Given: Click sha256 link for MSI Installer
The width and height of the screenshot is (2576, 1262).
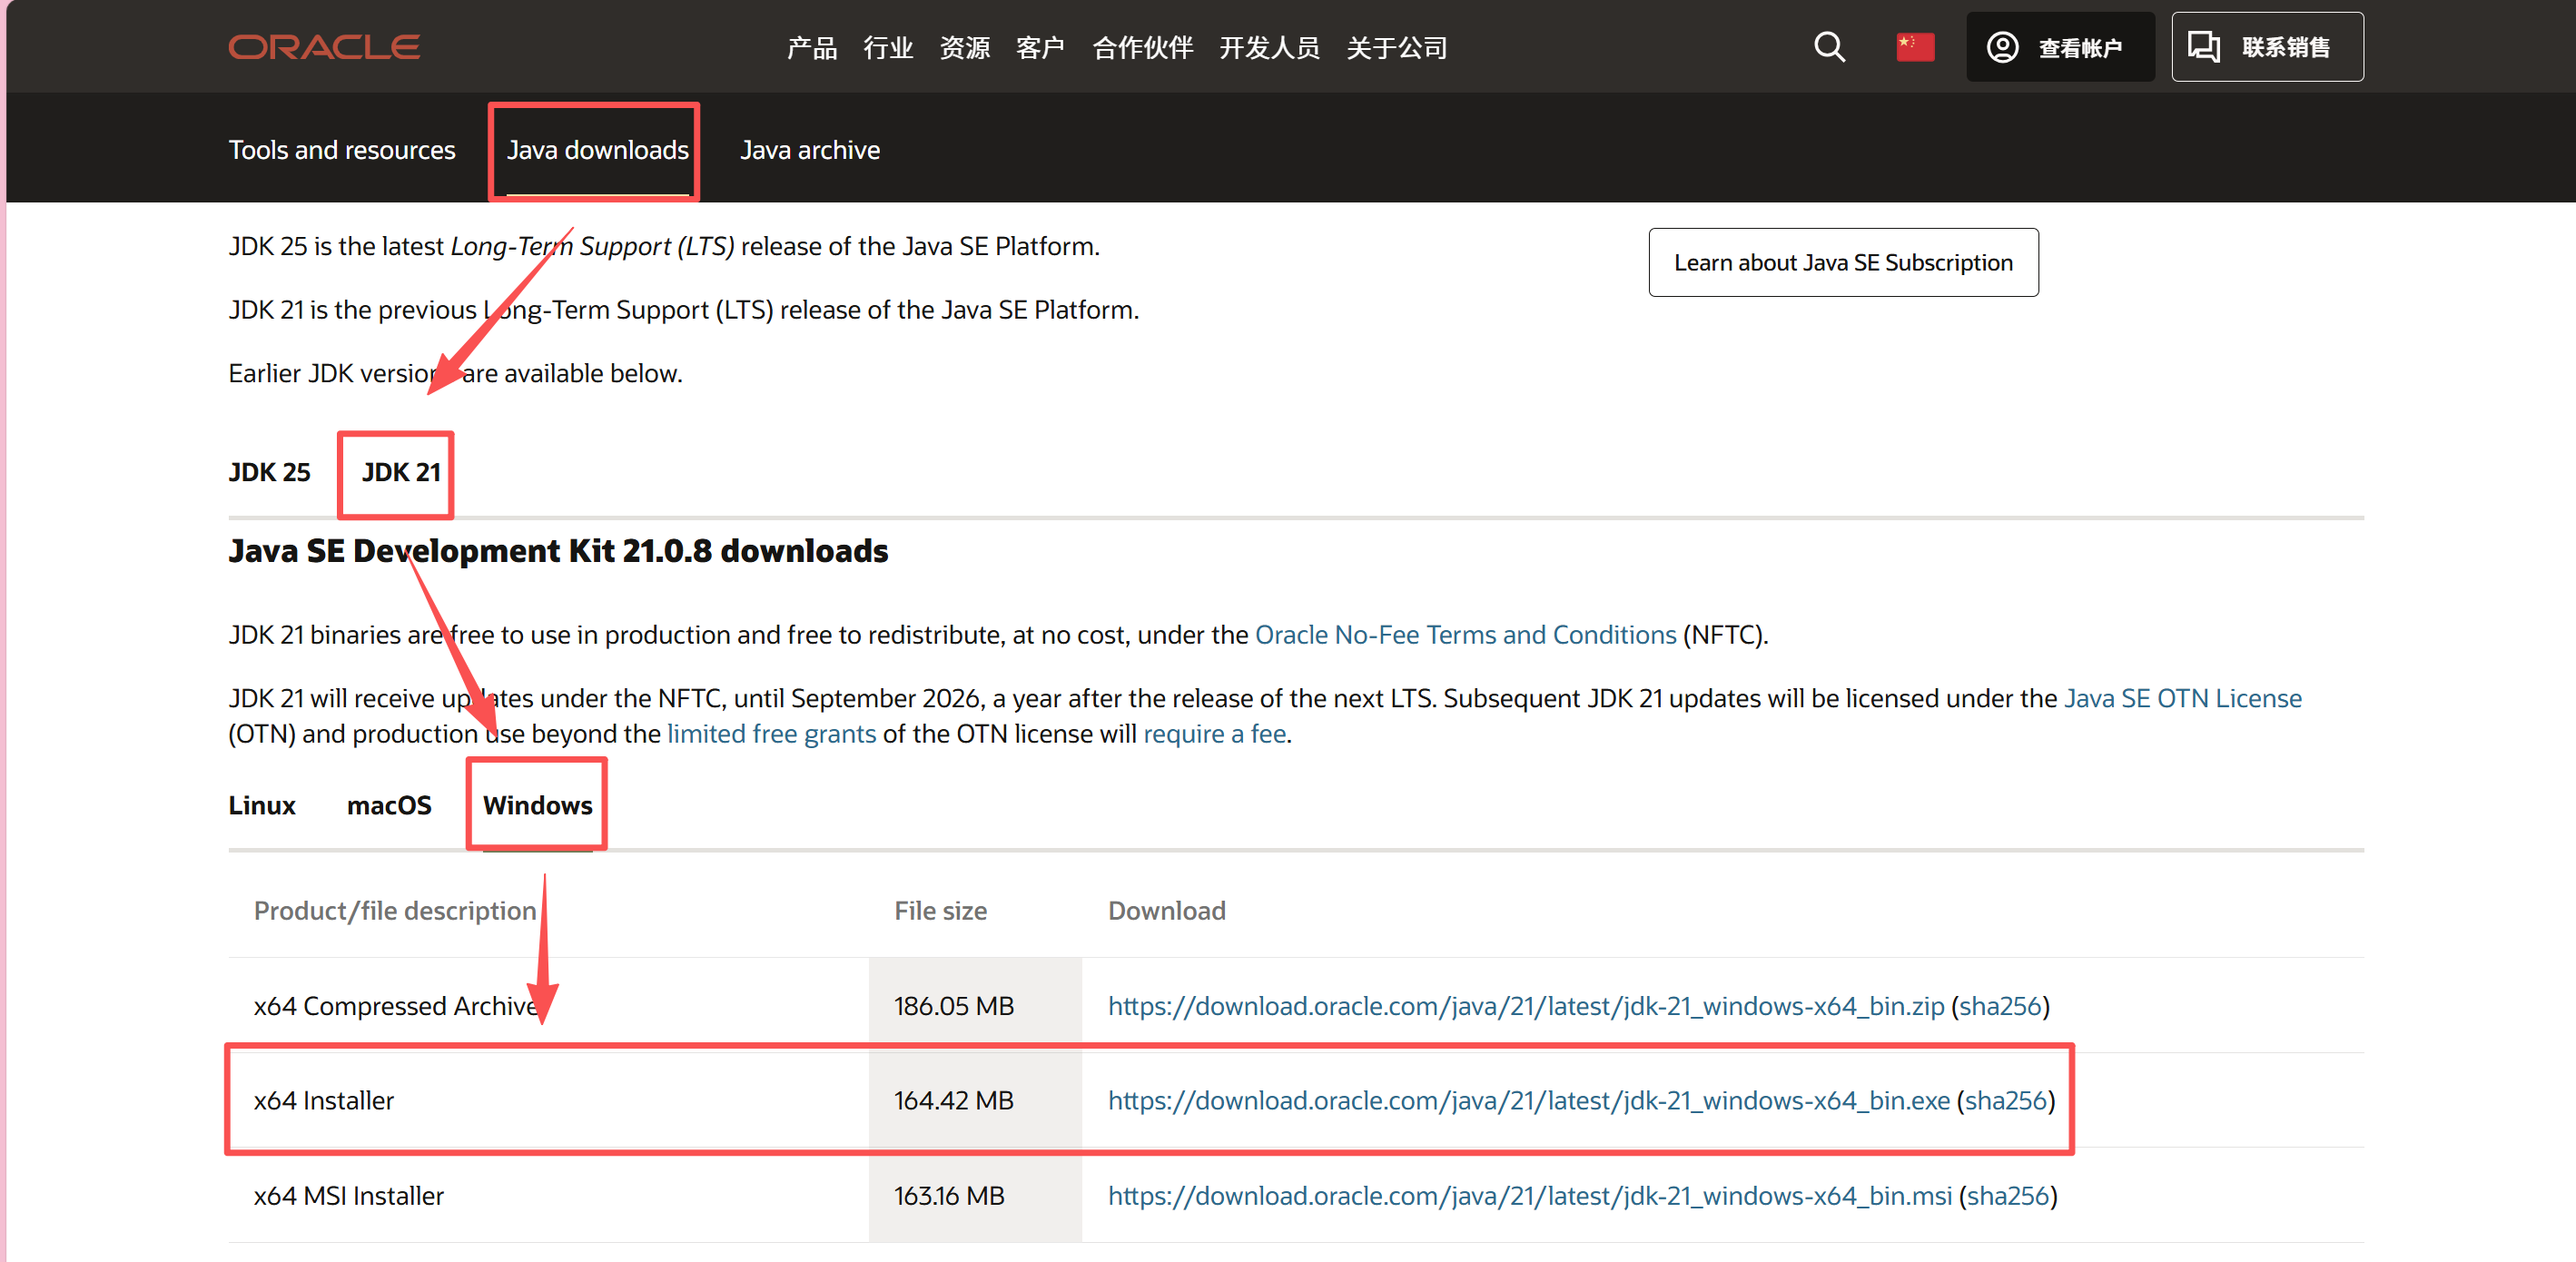Looking at the screenshot, I should [x=2007, y=1196].
